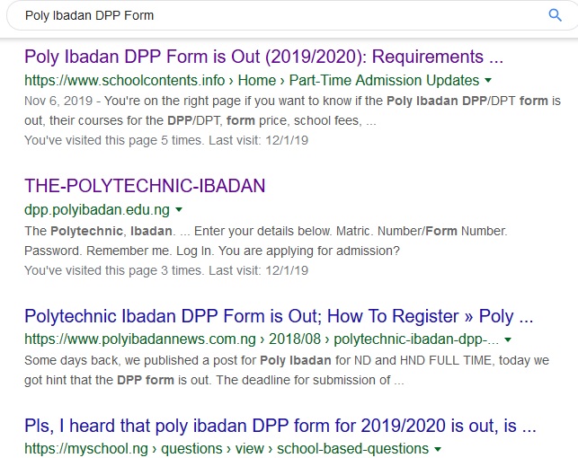Expand dropdown arrow beside polyibadannews.com.ng URL
The image size is (578, 458).
click(x=508, y=339)
